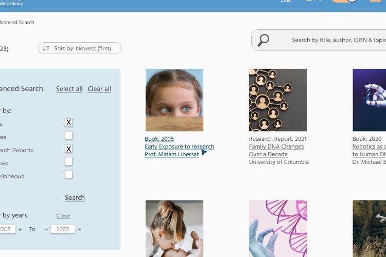
Task: Click the magnifying glass search icon
Action: click(x=263, y=40)
